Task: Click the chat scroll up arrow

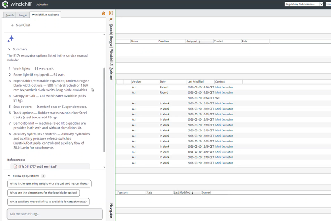Action: [x=104, y=34]
